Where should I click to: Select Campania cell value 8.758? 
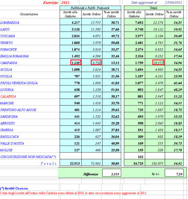coord(96,62)
